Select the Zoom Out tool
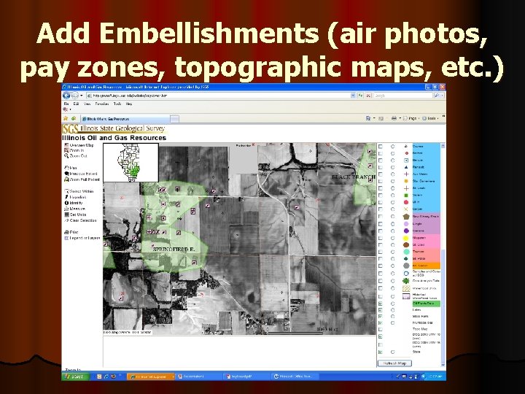Image resolution: width=525 pixels, height=394 pixels. (x=76, y=156)
